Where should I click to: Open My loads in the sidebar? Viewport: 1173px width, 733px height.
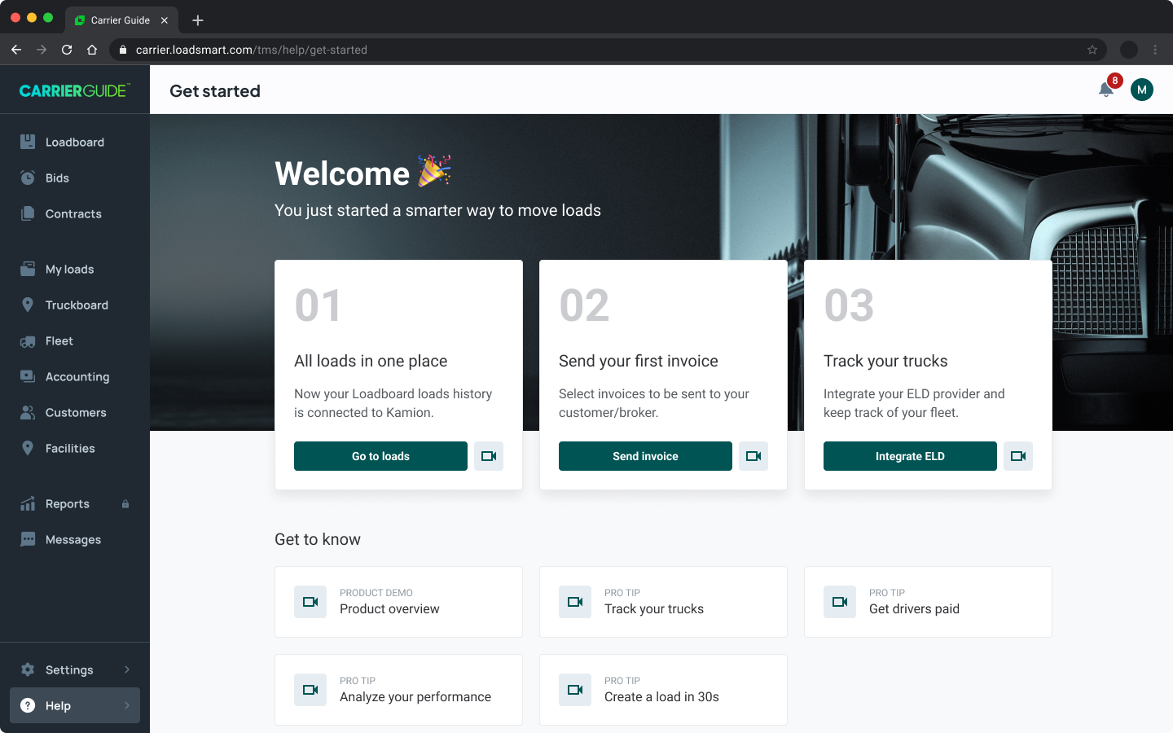tap(75, 269)
